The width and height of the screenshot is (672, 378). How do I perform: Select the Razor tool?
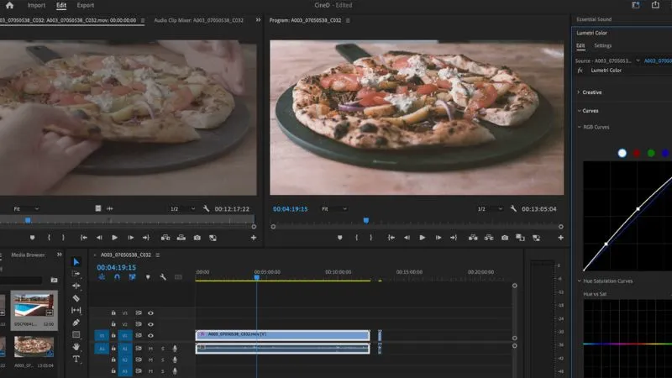click(x=76, y=298)
